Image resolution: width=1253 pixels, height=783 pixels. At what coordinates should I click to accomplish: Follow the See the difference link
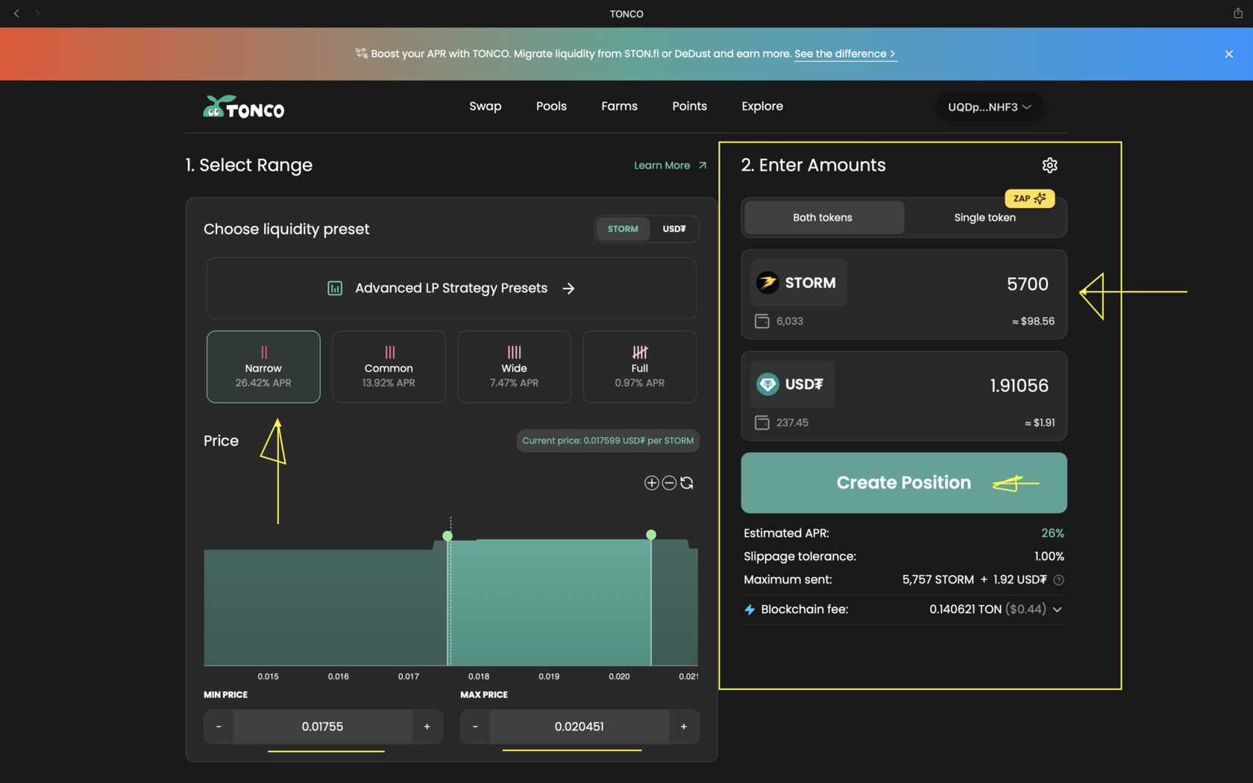845,54
